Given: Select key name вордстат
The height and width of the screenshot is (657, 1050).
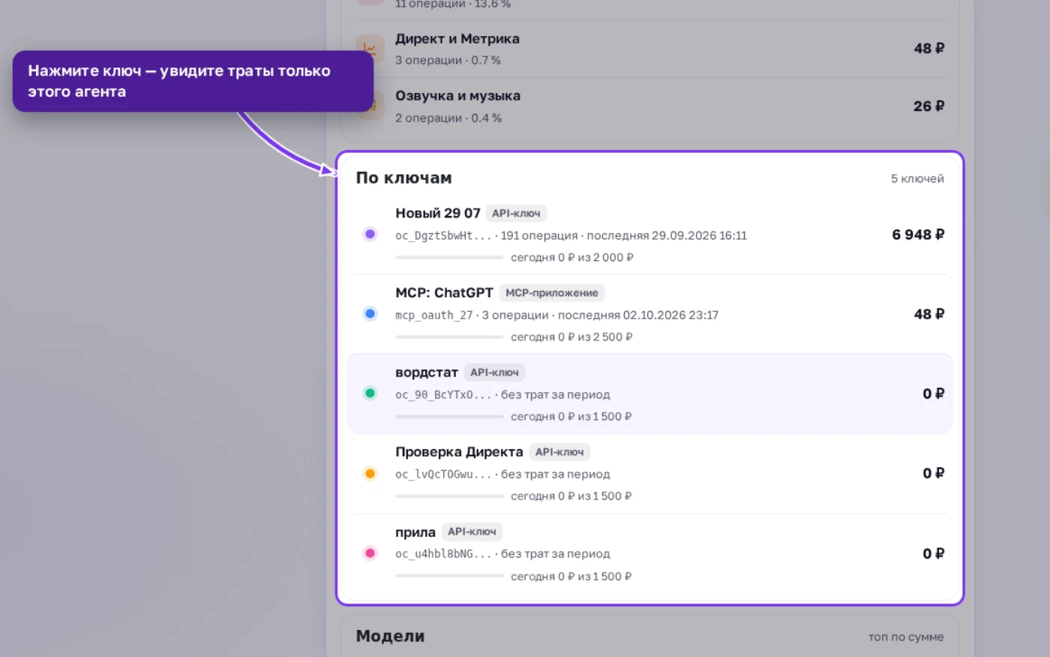Looking at the screenshot, I should pos(427,372).
